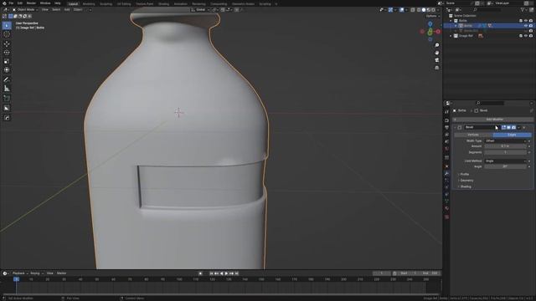Select the Cursor tool
536x301 pixels.
click(x=7, y=34)
